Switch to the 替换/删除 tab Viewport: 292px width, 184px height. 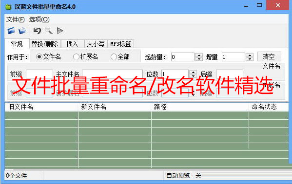45,44
